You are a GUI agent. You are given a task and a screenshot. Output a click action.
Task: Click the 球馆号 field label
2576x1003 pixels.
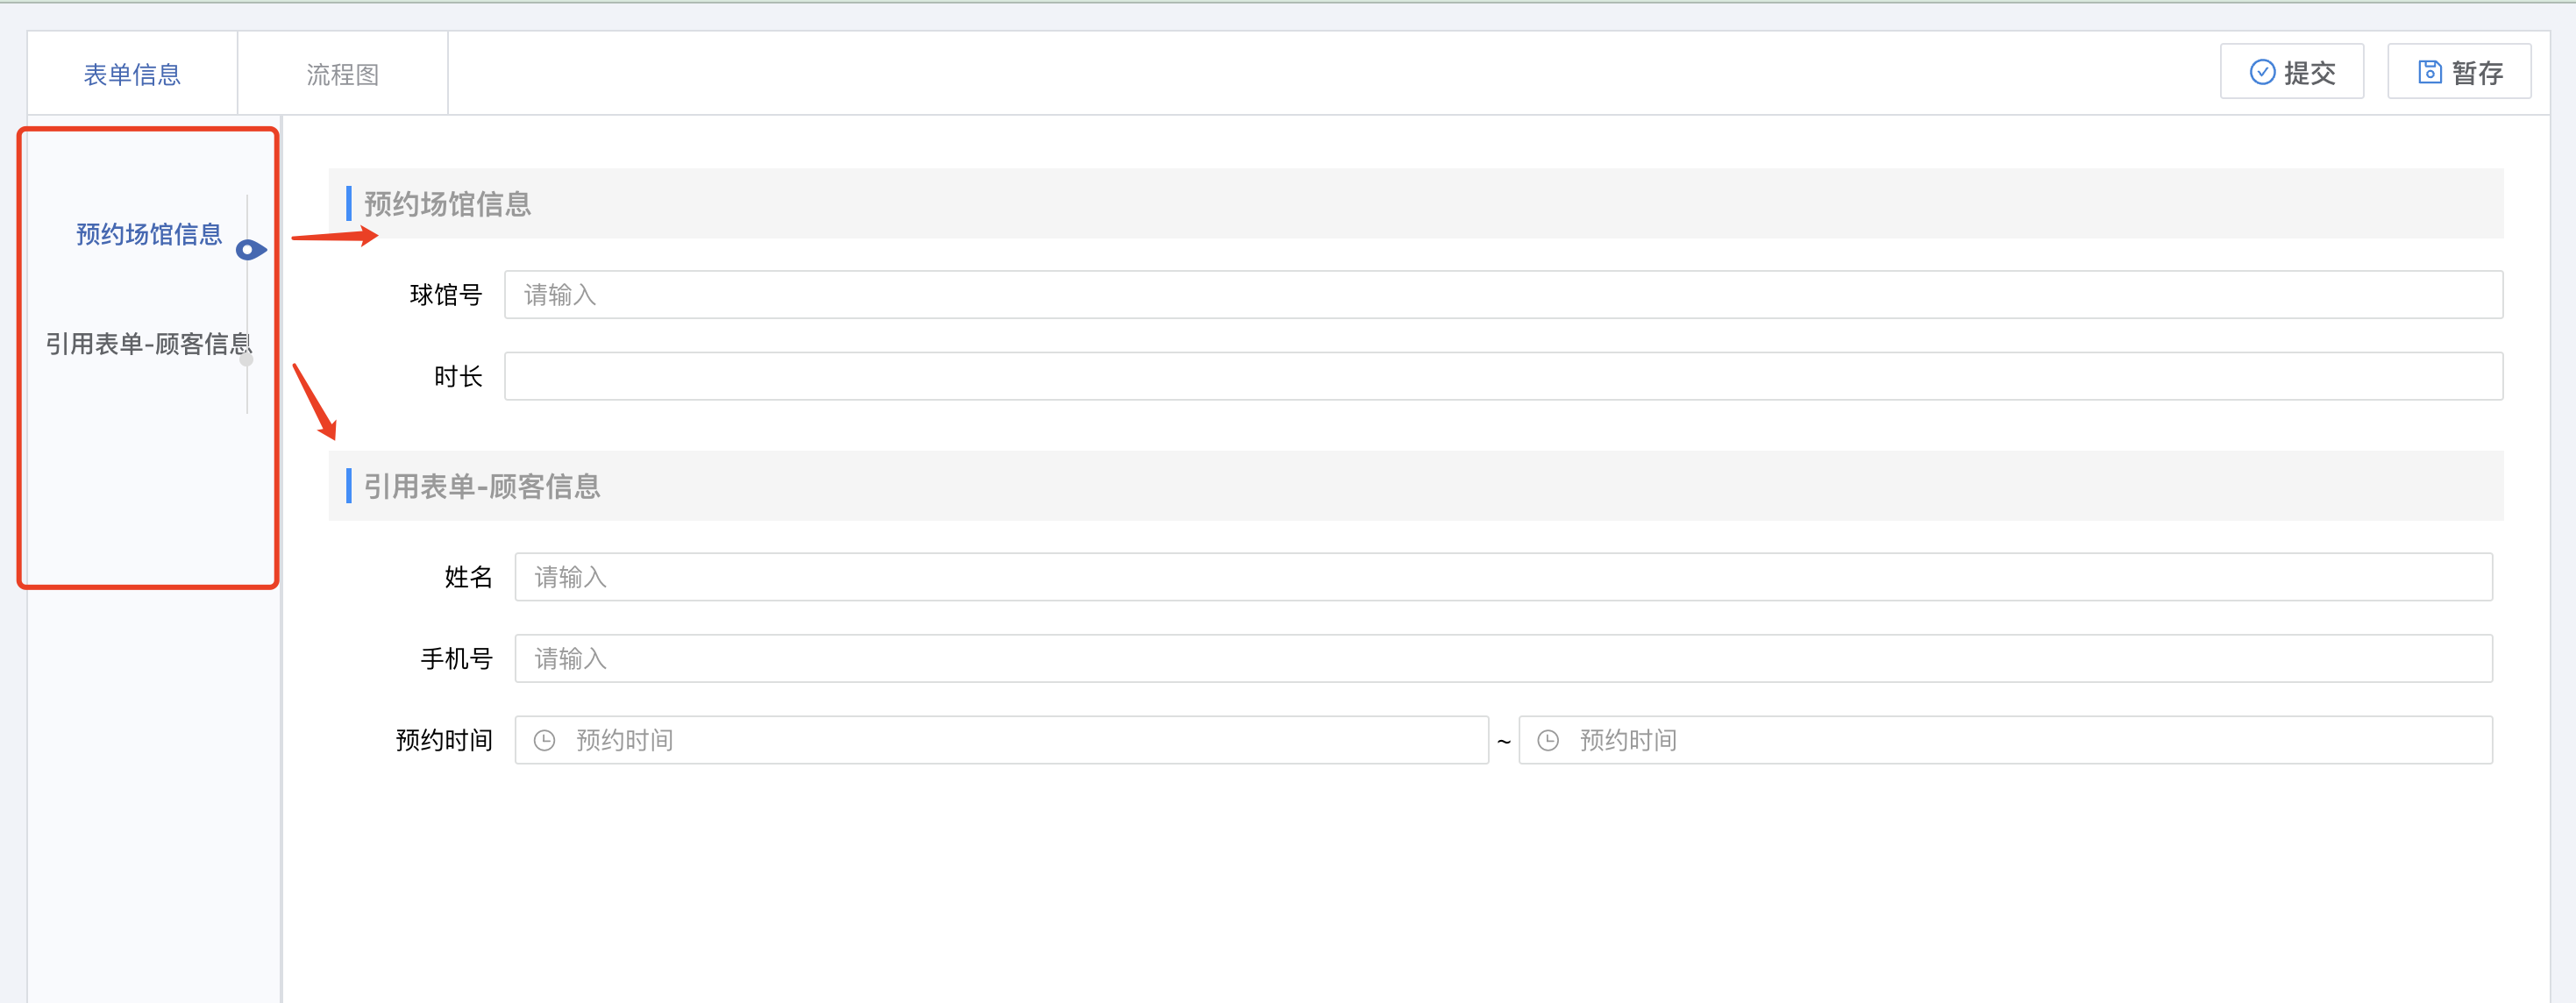pos(446,295)
